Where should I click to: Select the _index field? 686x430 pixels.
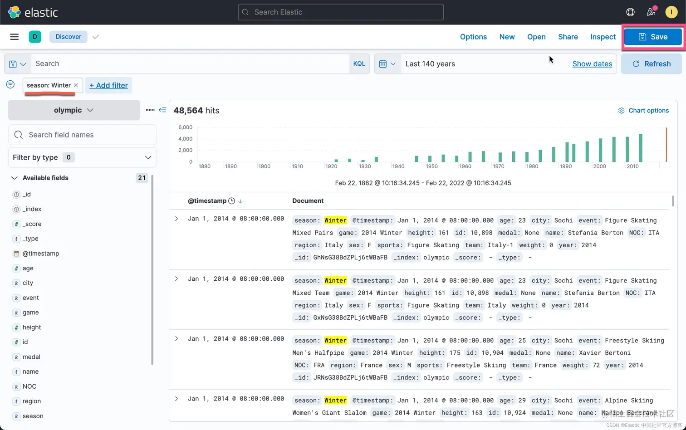tap(32, 209)
